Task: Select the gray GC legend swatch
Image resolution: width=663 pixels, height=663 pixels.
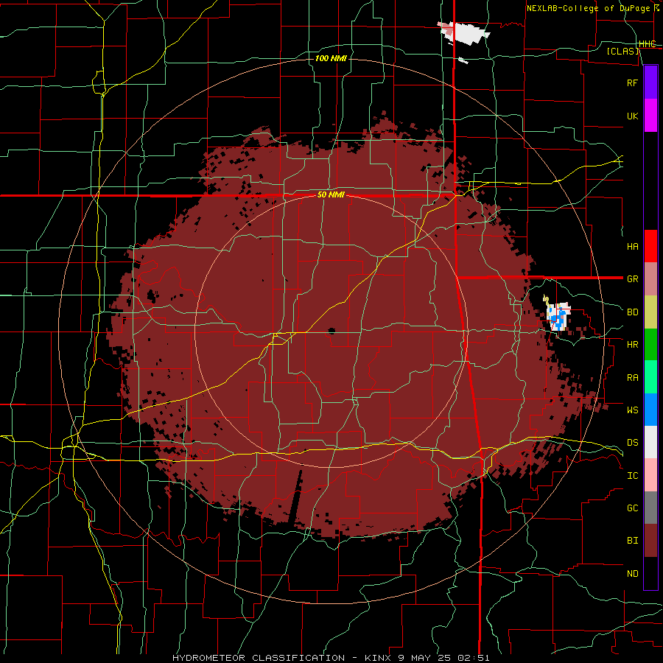Action: coord(650,508)
